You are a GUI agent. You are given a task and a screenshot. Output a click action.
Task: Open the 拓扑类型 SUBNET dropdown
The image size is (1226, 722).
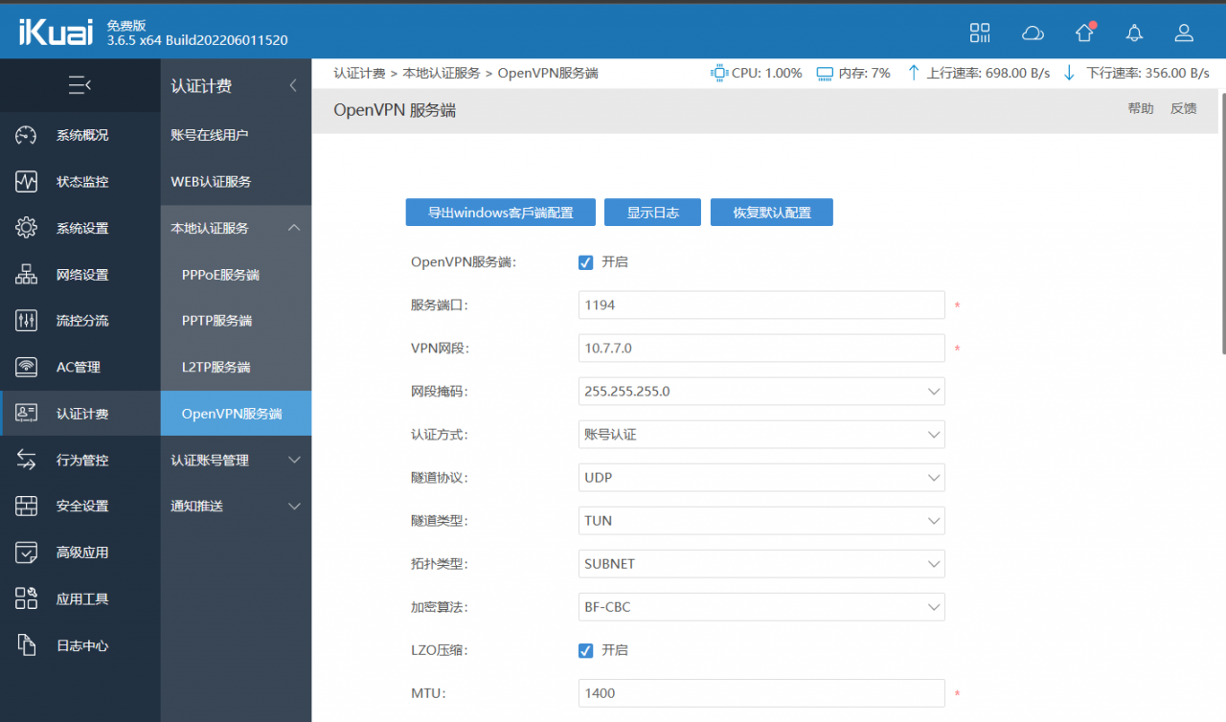click(761, 563)
